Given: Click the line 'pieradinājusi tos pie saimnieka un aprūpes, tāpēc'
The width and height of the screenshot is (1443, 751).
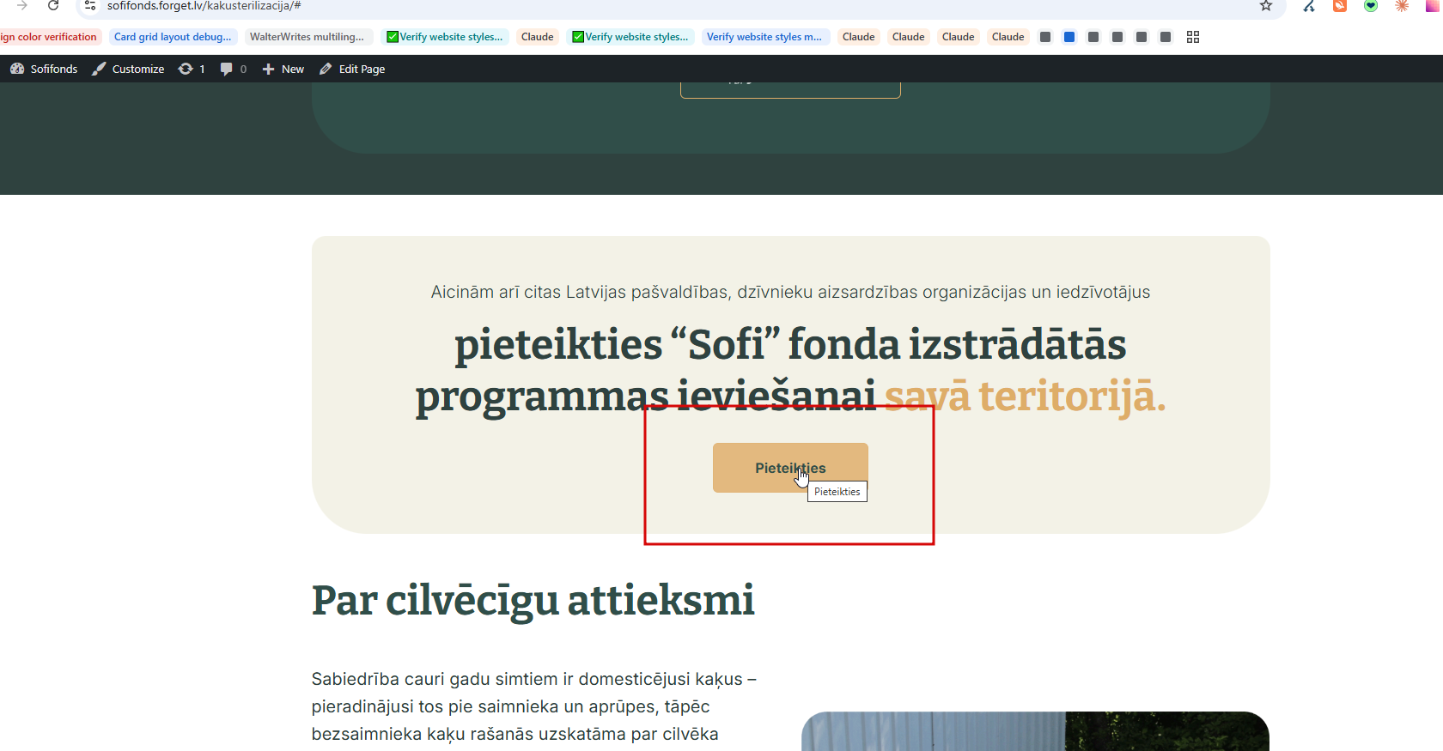Looking at the screenshot, I should point(511,706).
